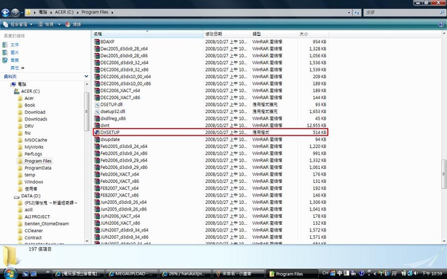Expand breadcrumb arrow after Program Files

click(112, 13)
